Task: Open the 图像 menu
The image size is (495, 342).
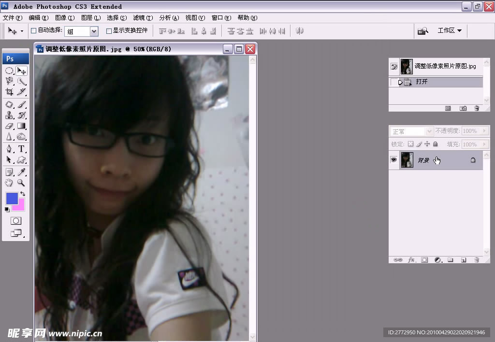Action: click(65, 18)
